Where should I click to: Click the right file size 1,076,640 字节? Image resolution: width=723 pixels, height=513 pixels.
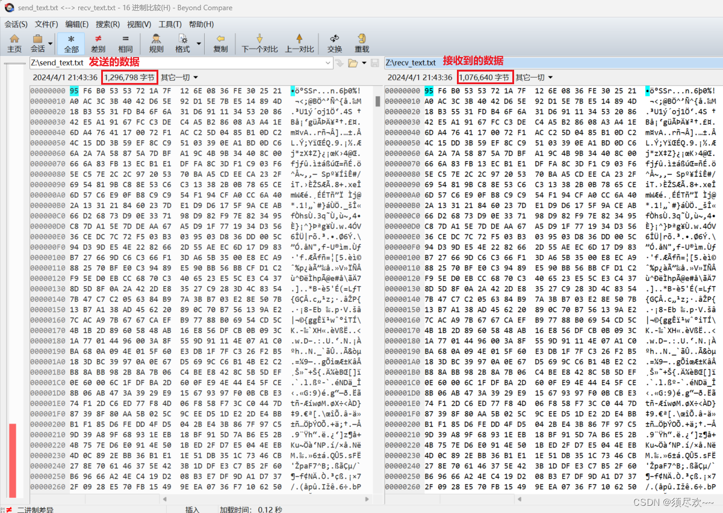coord(485,78)
